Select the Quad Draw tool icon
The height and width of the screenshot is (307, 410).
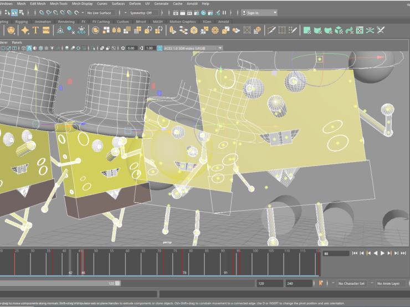tap(293, 30)
